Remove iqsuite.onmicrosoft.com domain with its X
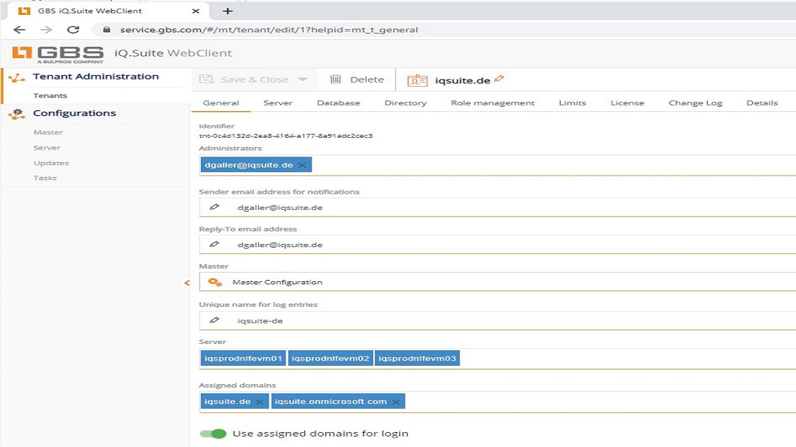Viewport: 796px width, 447px height. (396, 402)
